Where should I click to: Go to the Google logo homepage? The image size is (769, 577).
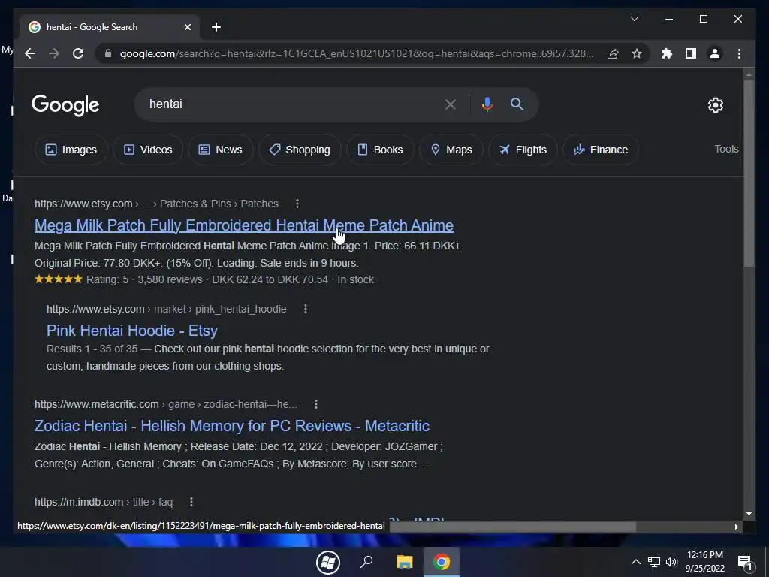pyautogui.click(x=65, y=105)
